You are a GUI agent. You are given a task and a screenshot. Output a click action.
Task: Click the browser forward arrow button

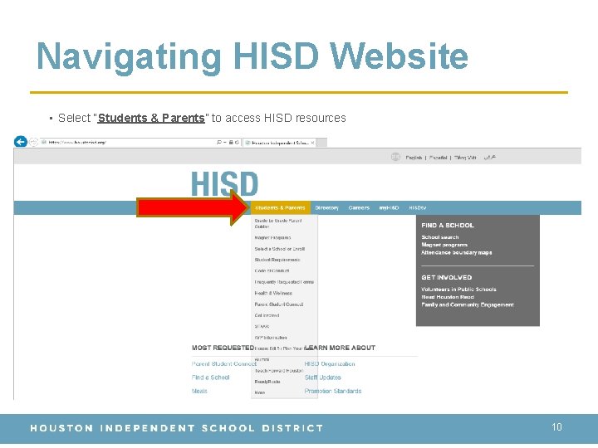pyautogui.click(x=33, y=142)
